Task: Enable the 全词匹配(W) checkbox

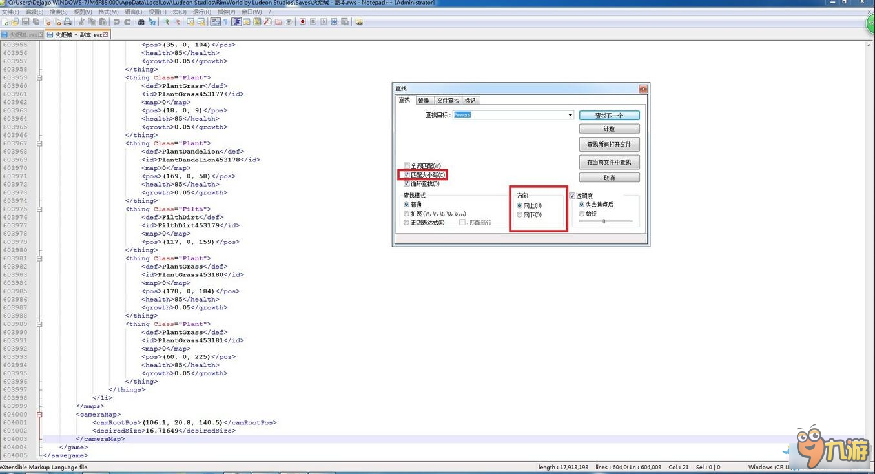Action: point(407,166)
